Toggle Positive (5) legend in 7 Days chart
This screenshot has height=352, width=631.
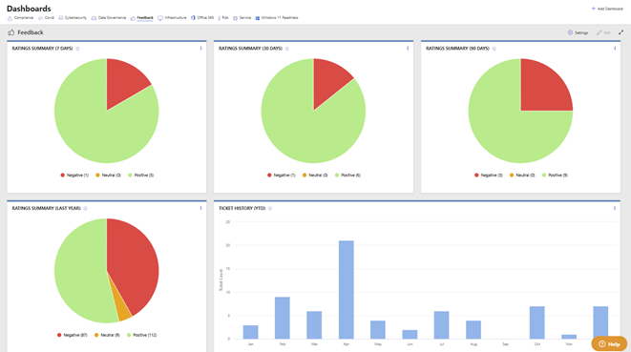coord(141,175)
